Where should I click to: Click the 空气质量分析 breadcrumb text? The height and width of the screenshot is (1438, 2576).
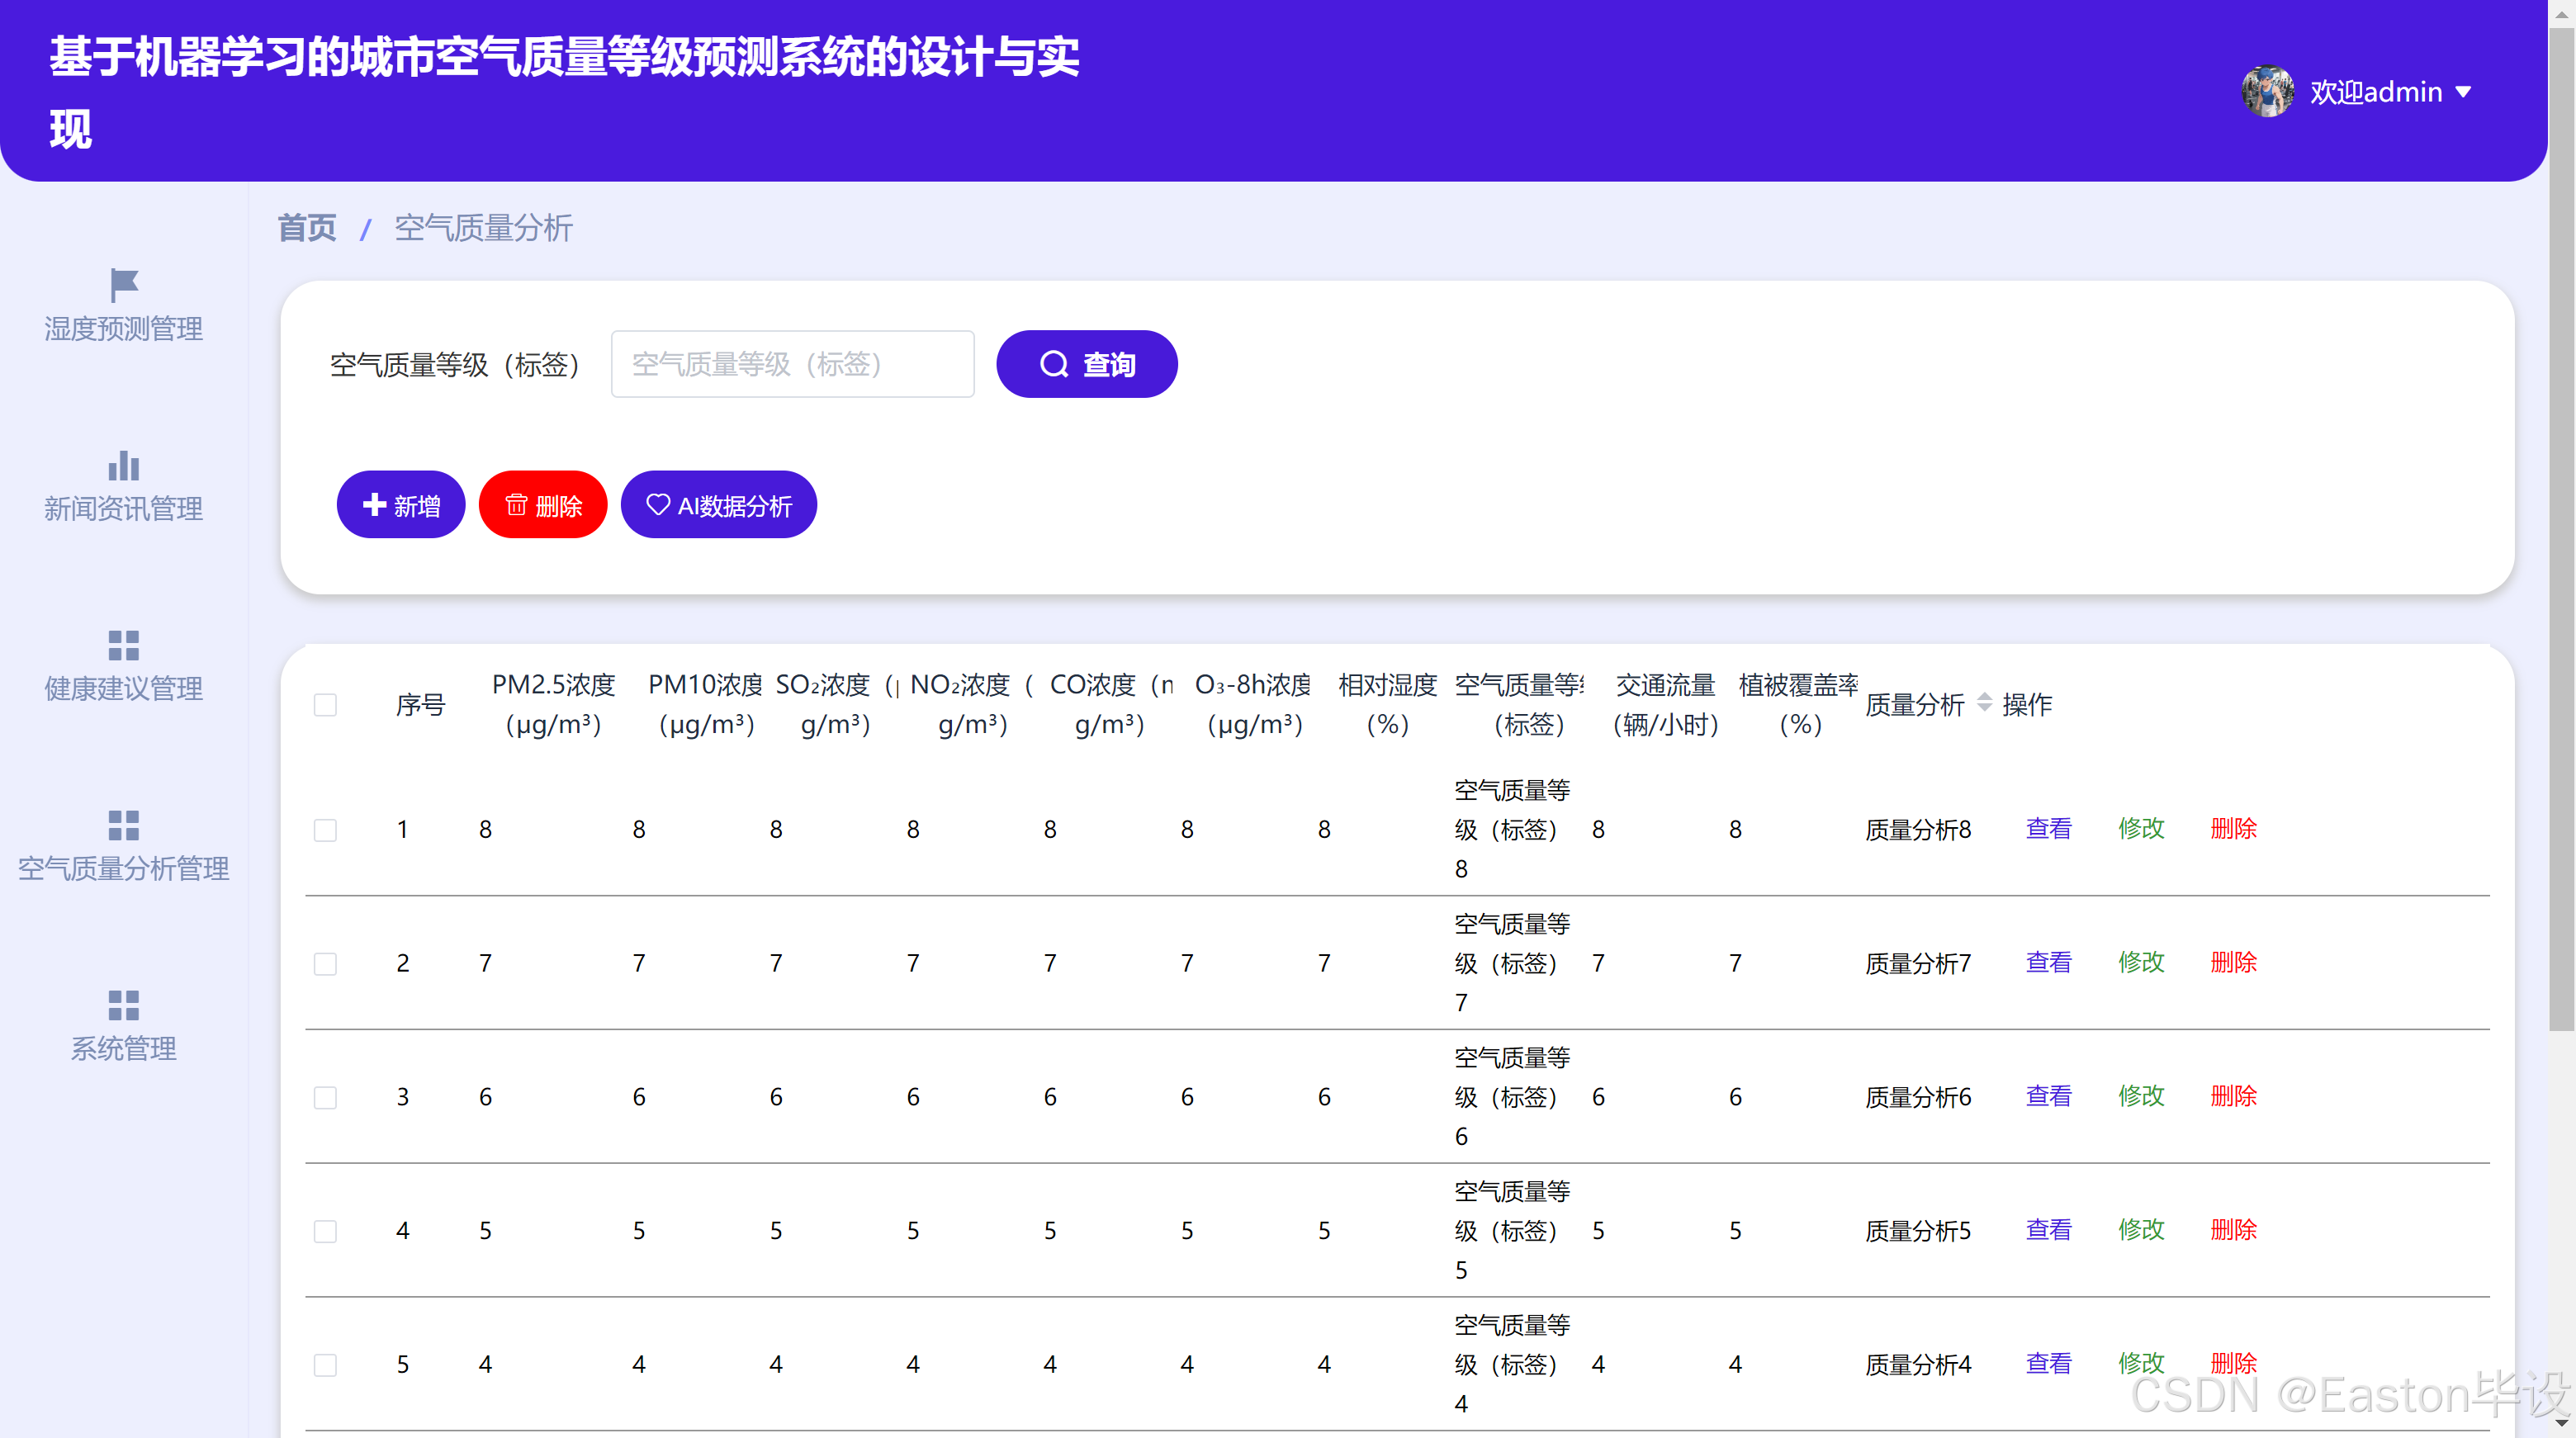pyautogui.click(x=483, y=228)
